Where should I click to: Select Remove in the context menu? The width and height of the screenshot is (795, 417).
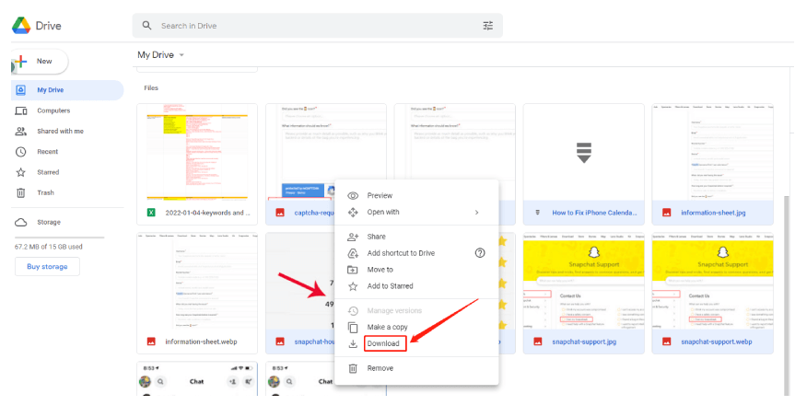click(x=380, y=368)
